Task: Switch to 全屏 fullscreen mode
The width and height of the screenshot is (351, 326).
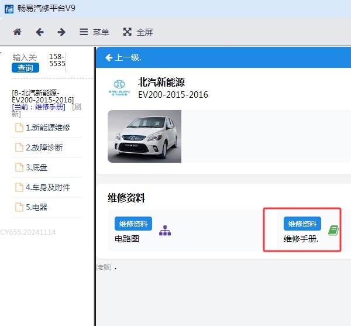Action: point(138,32)
